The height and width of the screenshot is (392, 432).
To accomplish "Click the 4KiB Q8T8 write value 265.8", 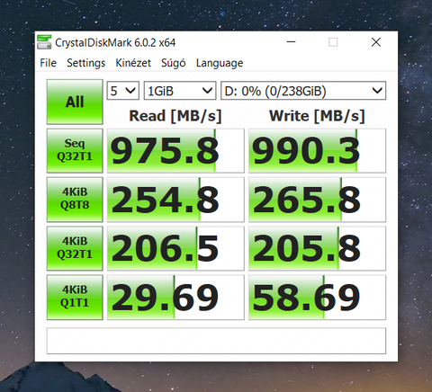I will pyautogui.click(x=317, y=200).
